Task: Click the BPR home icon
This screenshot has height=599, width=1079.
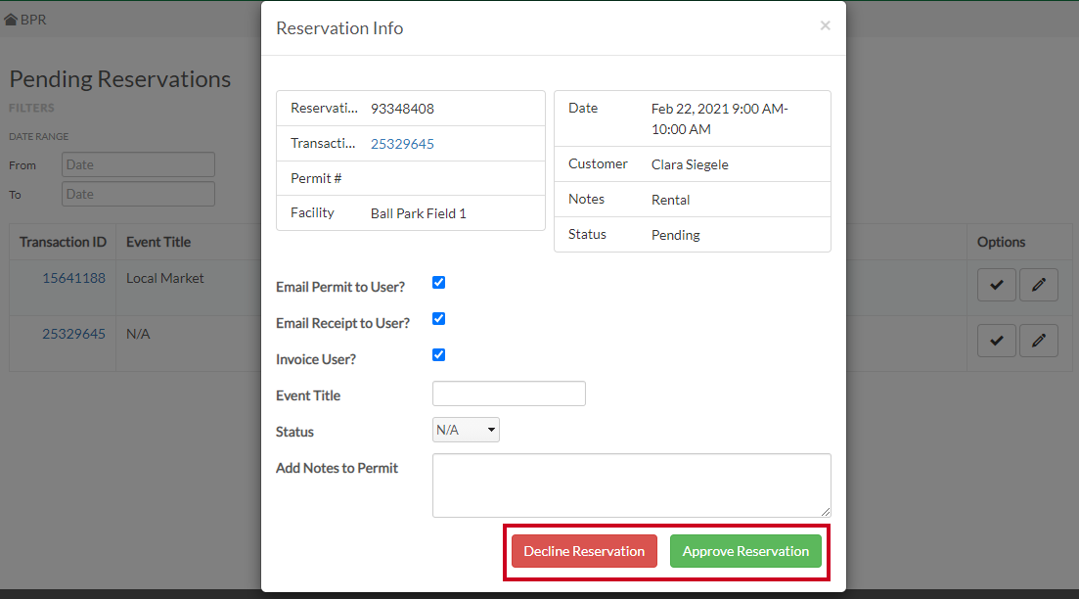Action: [x=11, y=20]
